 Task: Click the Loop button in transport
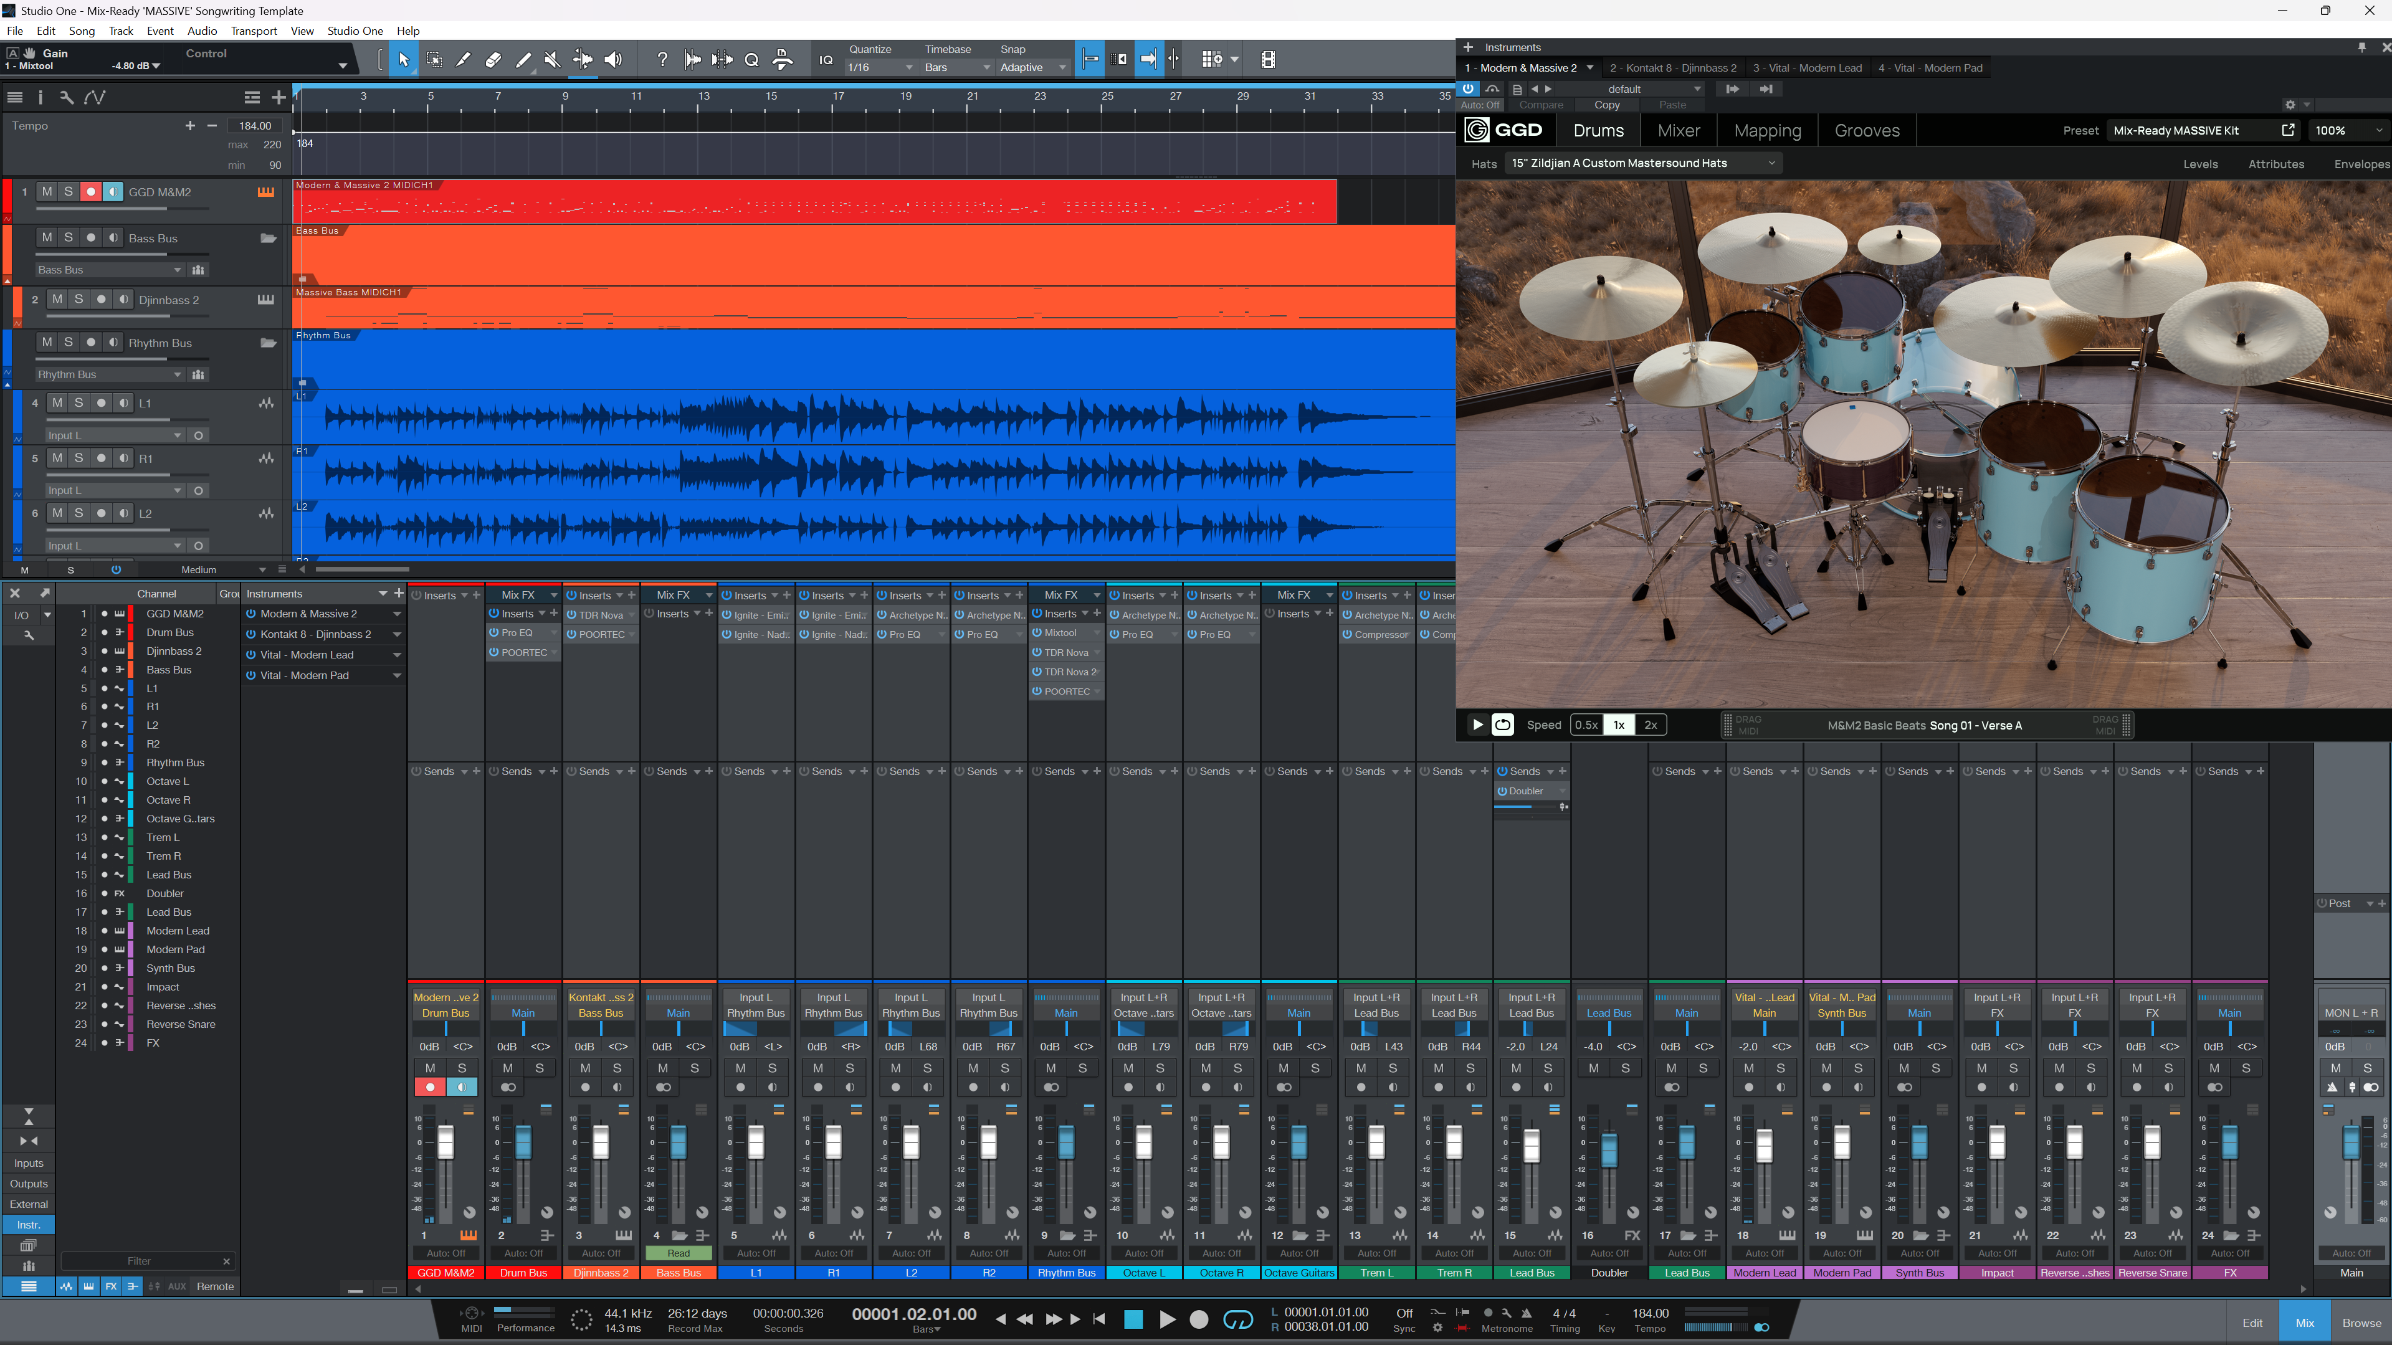[1238, 1319]
